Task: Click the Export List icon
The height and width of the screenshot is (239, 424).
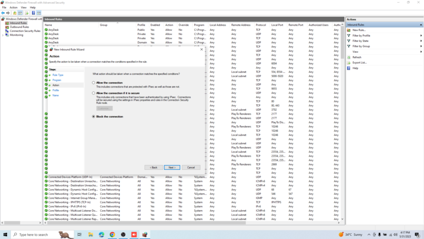Action: [x=349, y=62]
